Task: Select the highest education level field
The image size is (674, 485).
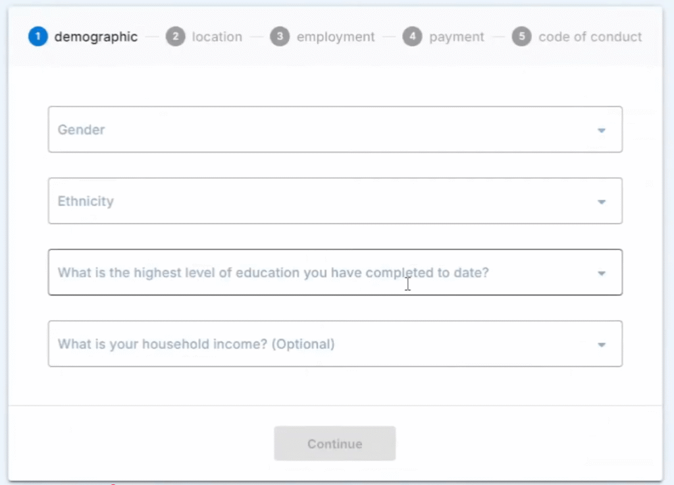Action: [x=316, y=272]
